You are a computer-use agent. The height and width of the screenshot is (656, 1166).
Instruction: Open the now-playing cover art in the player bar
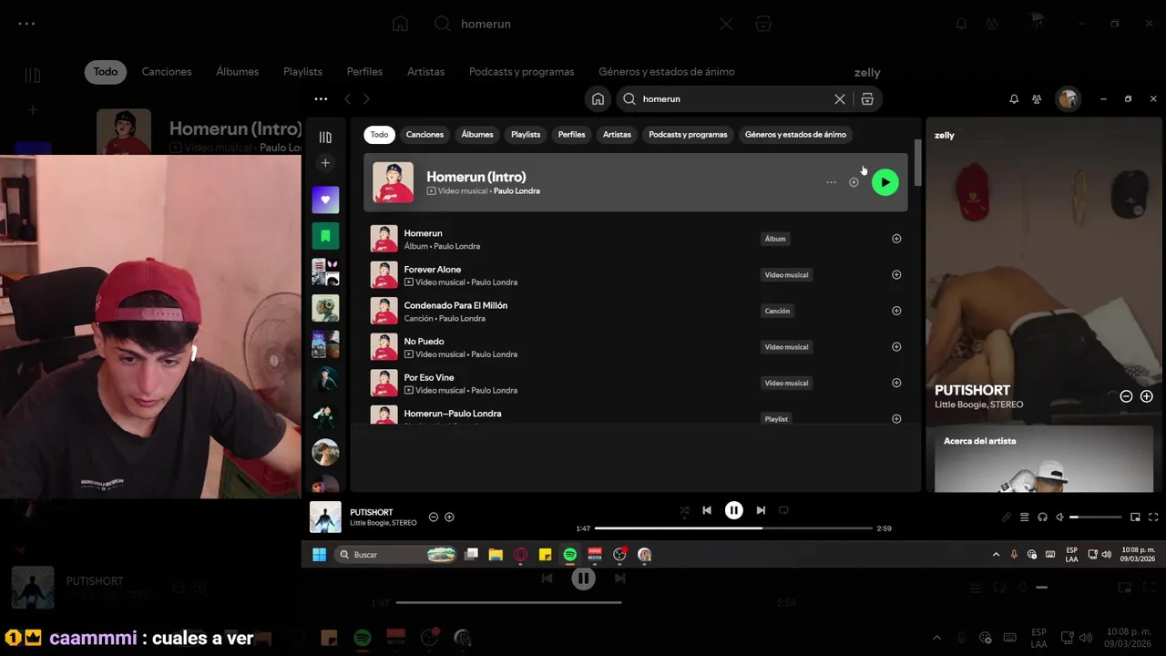pyautogui.click(x=325, y=517)
